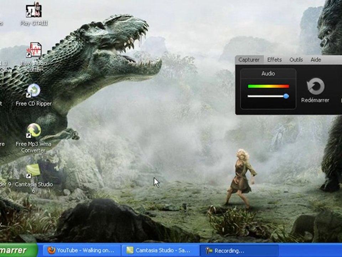Image resolution: width=342 pixels, height=257 pixels.
Task: Click the Windows Start button (Démarrer)
Action: [x=18, y=250]
